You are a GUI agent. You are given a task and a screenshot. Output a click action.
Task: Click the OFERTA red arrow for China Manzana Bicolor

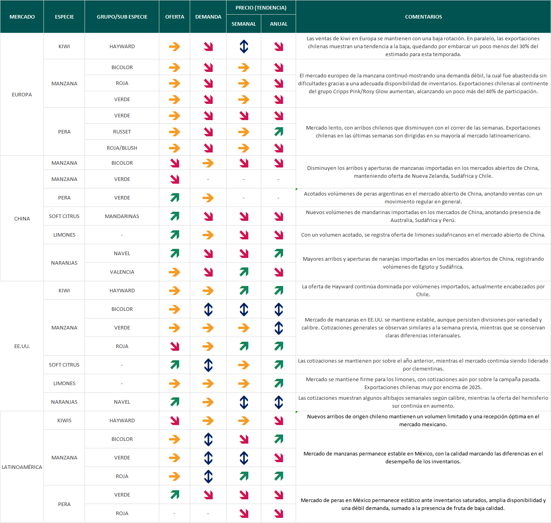(x=174, y=163)
